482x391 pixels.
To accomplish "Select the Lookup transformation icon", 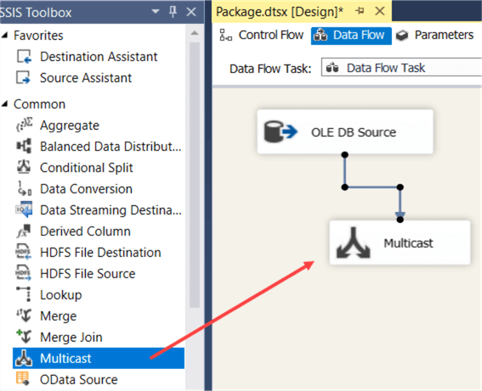I will 24,294.
